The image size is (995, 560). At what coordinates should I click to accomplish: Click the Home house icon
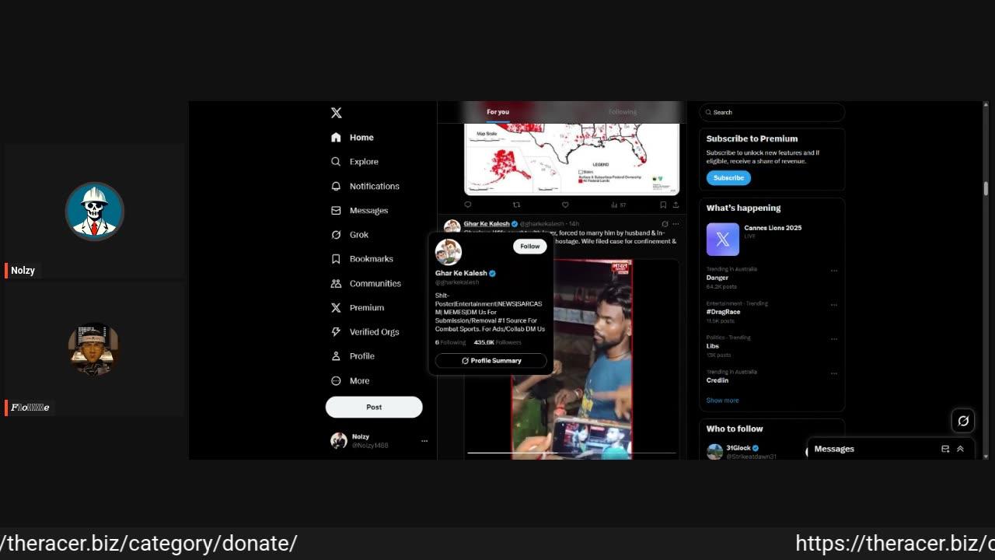point(336,138)
